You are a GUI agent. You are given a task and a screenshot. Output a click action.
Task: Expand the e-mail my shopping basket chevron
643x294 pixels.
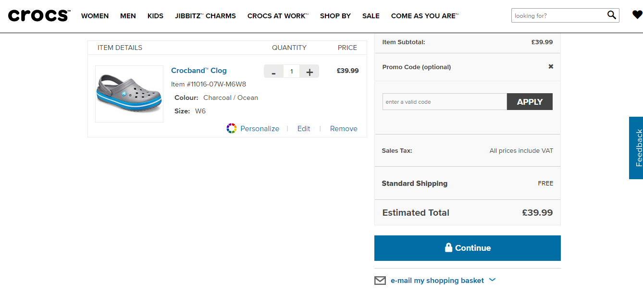tap(492, 280)
